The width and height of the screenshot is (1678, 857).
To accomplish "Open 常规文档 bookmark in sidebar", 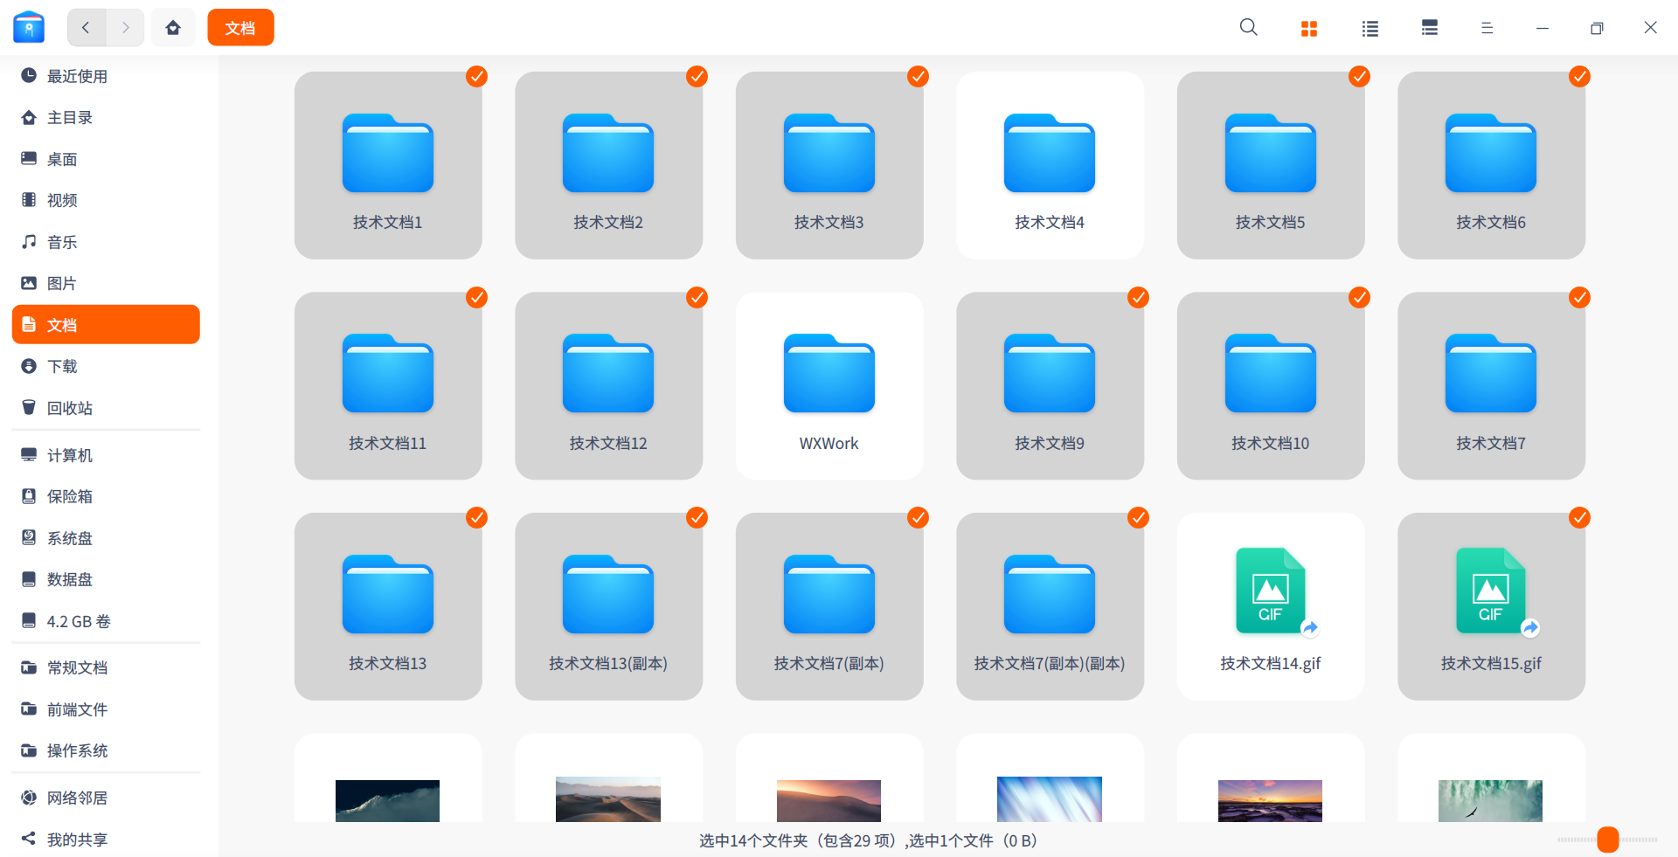I will [106, 667].
